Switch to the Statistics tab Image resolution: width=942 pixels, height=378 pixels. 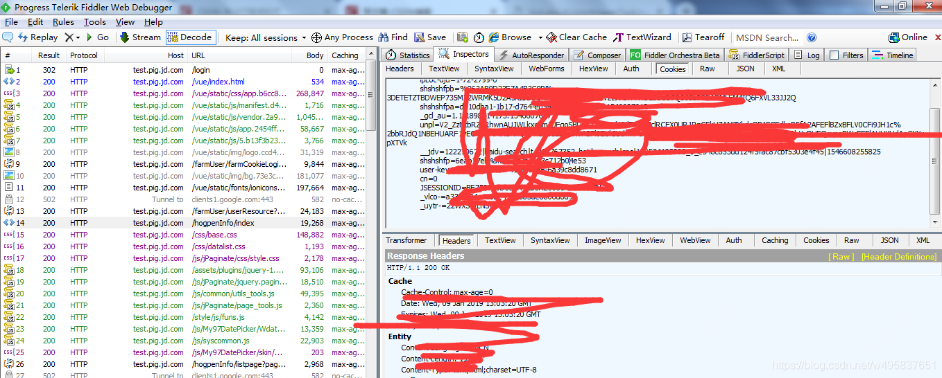[x=408, y=55]
